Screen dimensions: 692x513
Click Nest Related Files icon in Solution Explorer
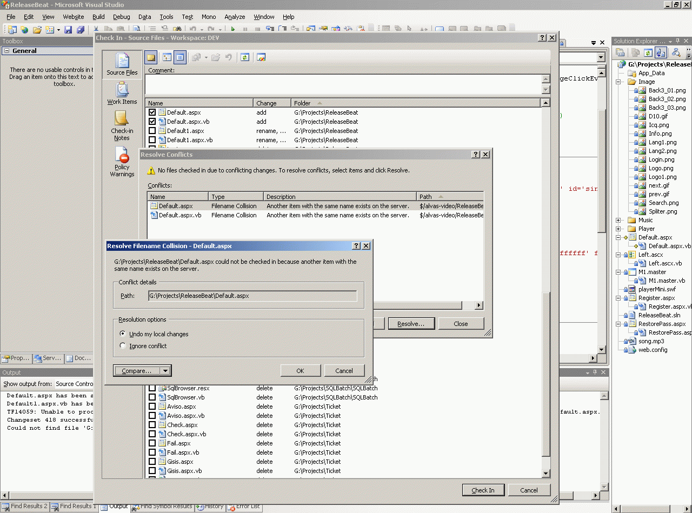coord(661,52)
